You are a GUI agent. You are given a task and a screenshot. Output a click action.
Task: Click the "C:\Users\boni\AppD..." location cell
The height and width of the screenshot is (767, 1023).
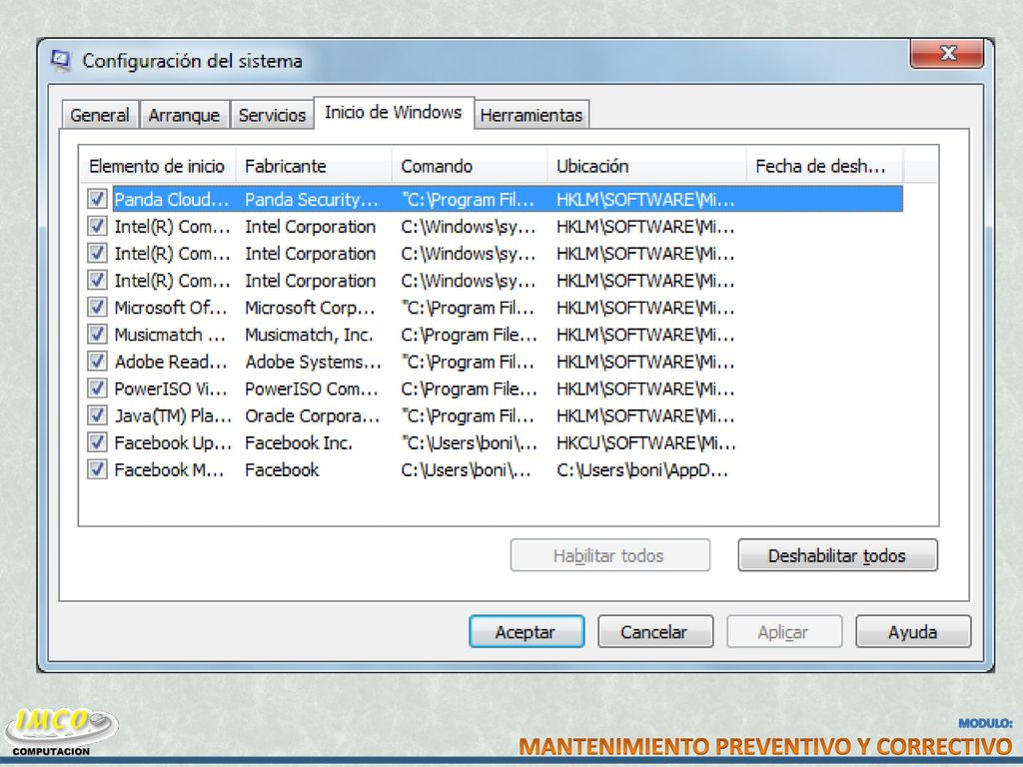(642, 469)
